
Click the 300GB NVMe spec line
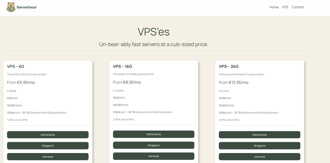(x=227, y=105)
